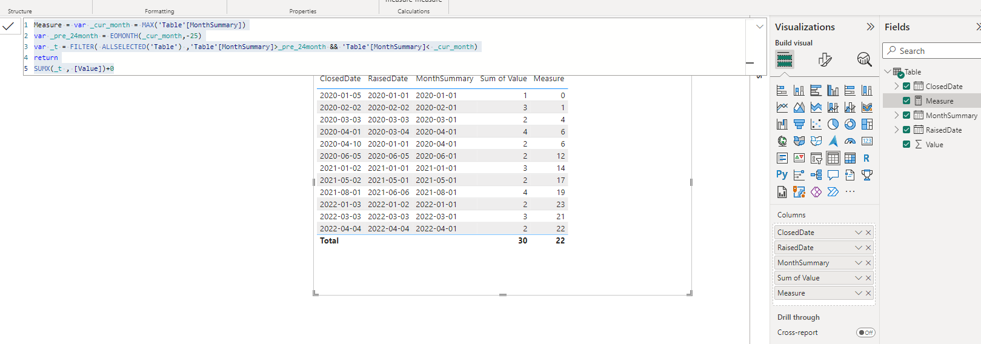Uncheck the Value field checkbox
981x344 pixels.
[906, 144]
